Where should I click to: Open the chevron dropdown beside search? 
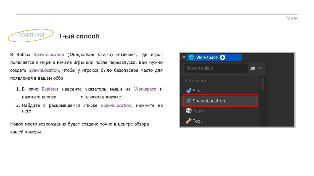(x=260, y=68)
